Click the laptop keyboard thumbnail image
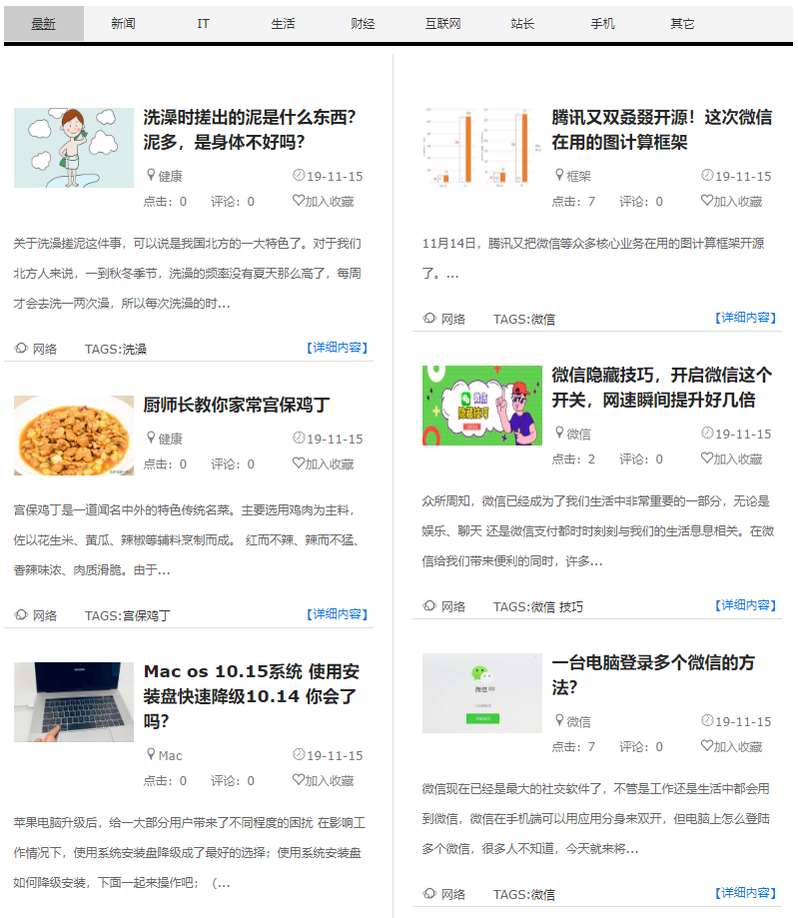Screen dimensions: 798x918 click(74, 702)
